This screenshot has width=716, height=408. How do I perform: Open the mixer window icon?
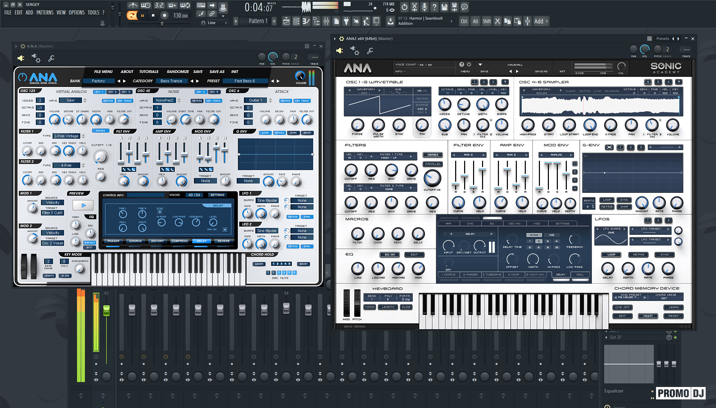pos(326,21)
